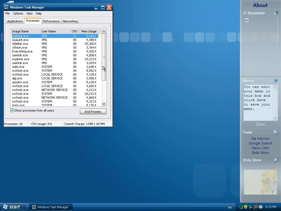Click the End Process button
Viewport: 281px width, 211px height.
(93, 112)
